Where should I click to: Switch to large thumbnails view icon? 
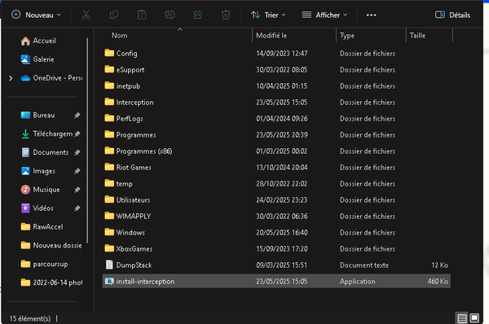tap(474, 318)
